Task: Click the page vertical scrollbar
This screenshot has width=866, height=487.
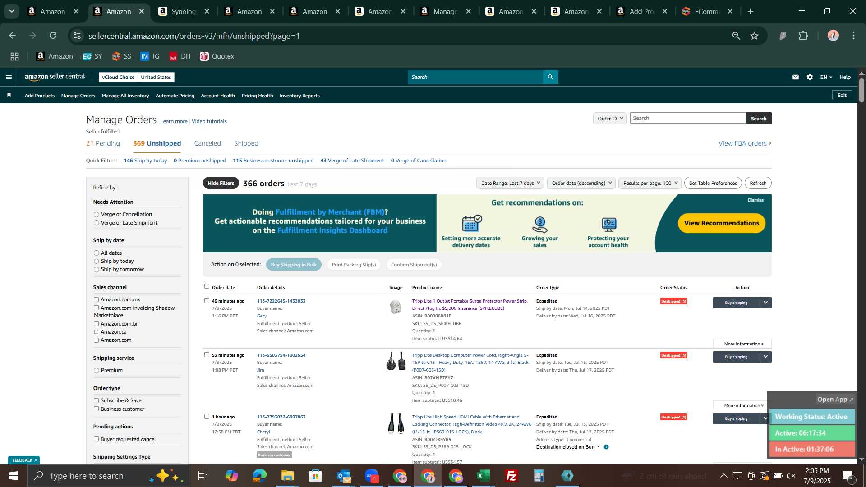Action: tap(861, 90)
